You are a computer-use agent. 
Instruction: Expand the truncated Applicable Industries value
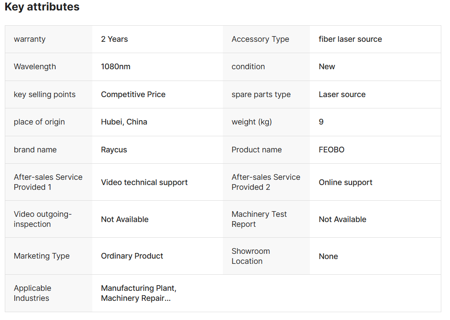(139, 293)
